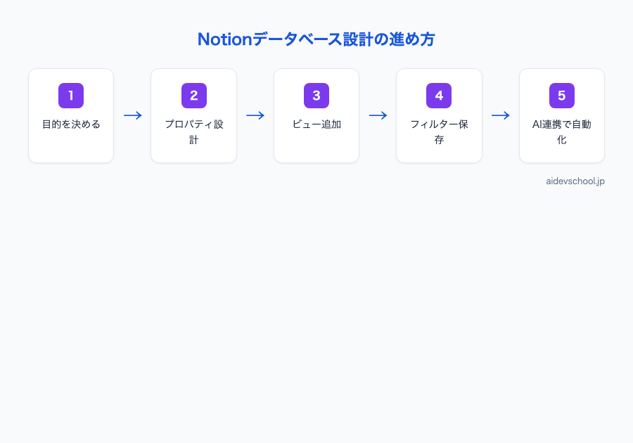Click the 目的を決める text label
This screenshot has width=633, height=443.
pyautogui.click(x=70, y=124)
